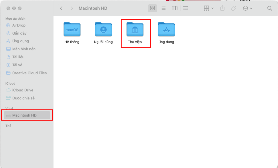
Task: Go back with the left chevron button
Action: pyautogui.click(x=61, y=8)
